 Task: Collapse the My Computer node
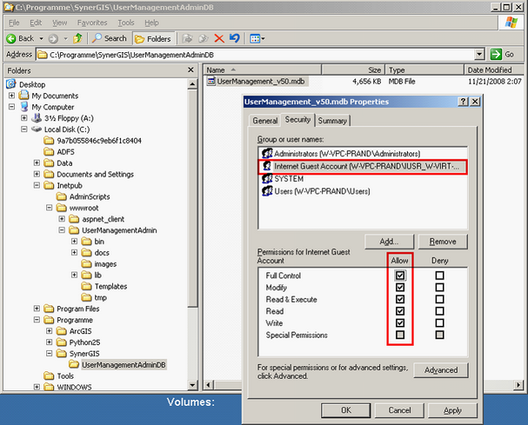tap(11, 107)
